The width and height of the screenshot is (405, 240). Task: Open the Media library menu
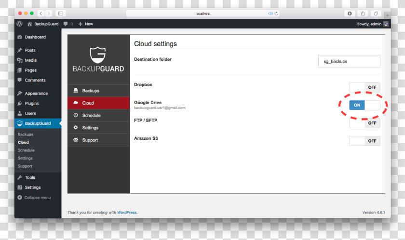click(x=38, y=60)
